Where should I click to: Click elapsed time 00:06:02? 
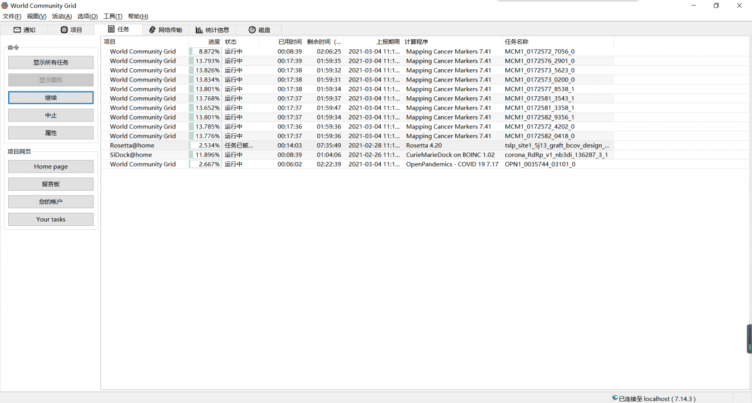click(x=290, y=164)
